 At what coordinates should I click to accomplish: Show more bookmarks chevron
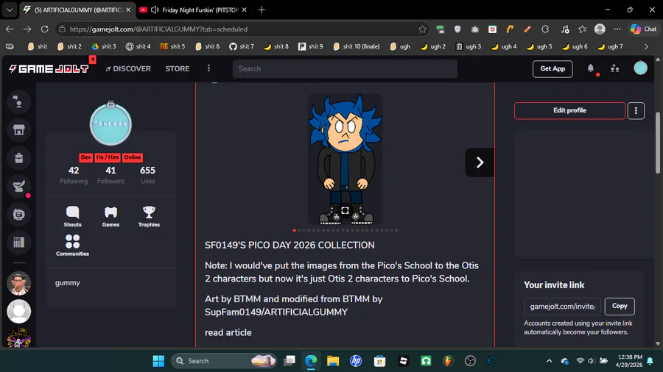(x=646, y=46)
